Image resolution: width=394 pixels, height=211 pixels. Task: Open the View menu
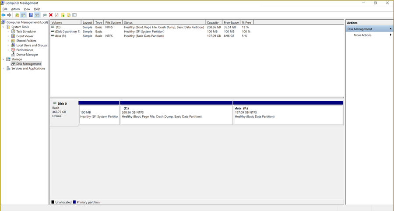[27, 9]
